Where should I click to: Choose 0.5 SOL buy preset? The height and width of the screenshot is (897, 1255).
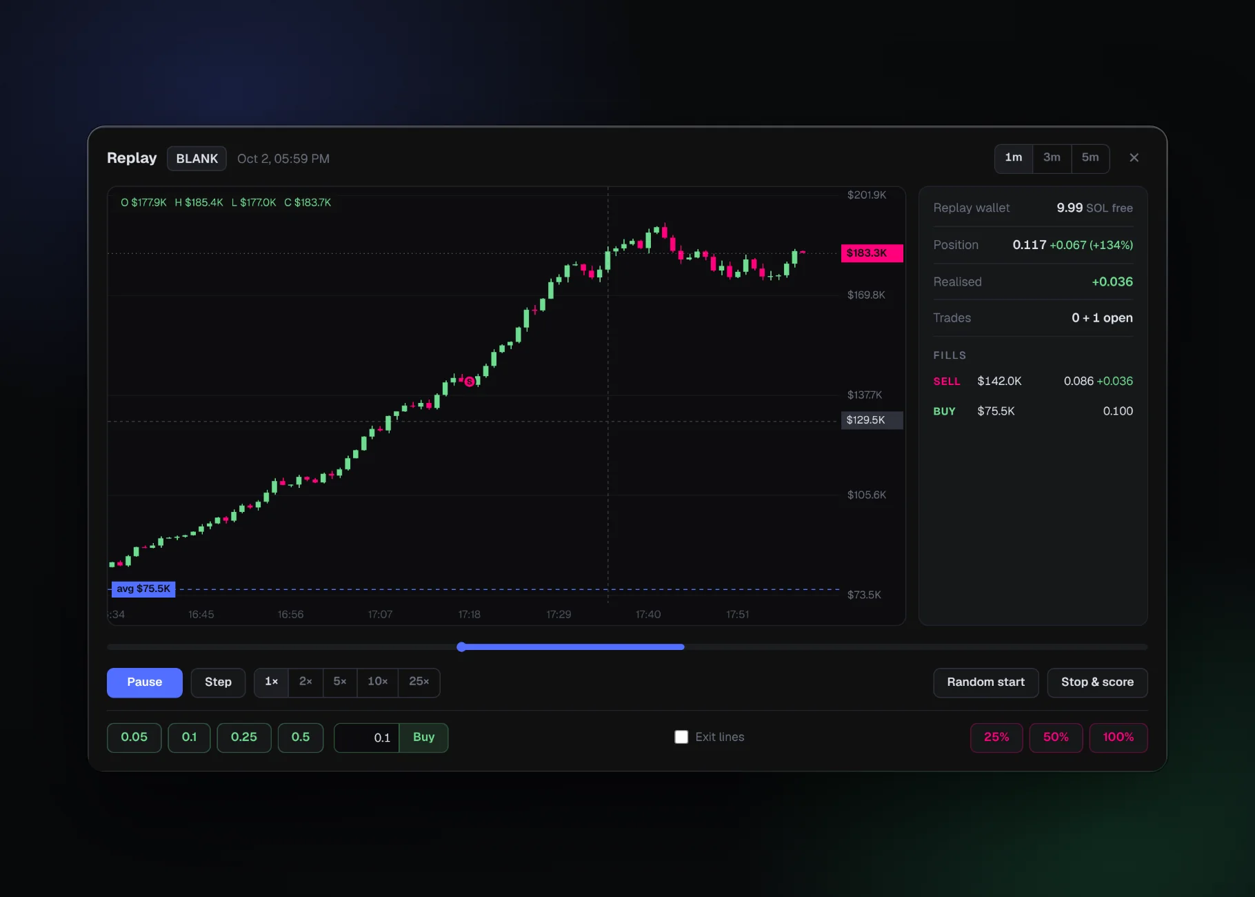(x=301, y=738)
